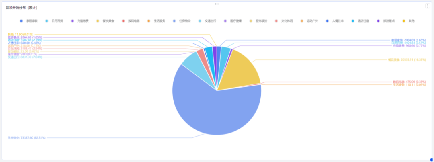The width and height of the screenshot is (434, 162).
Task: Toggle 运动户外 series in the legend
Action: point(309,21)
